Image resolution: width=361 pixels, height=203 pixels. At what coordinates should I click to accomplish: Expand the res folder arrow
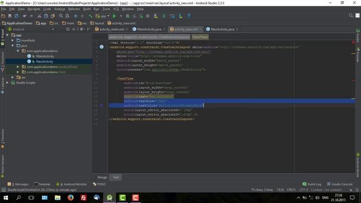pyautogui.click(x=12, y=77)
